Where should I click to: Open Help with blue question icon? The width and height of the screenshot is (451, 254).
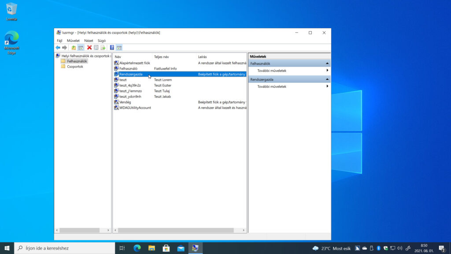[x=112, y=48]
